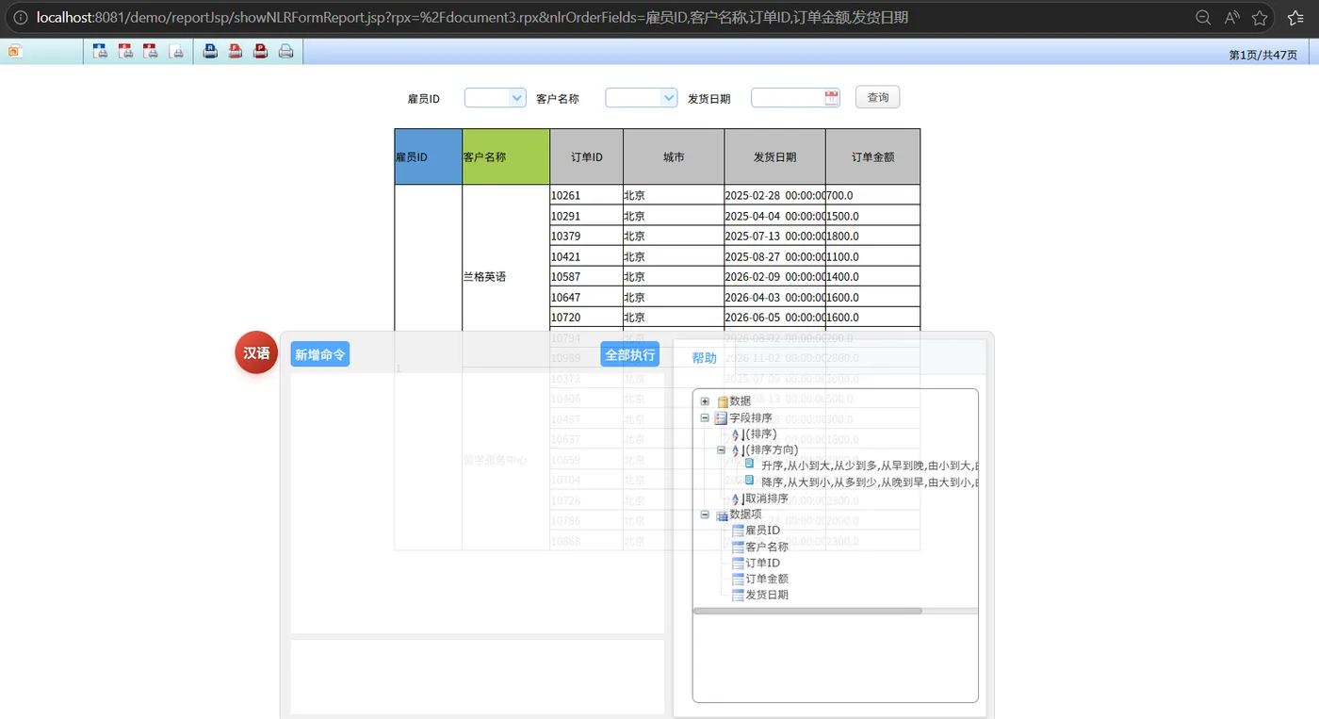Collapse the 字段排序 tree node
This screenshot has width=1319, height=719.
tap(705, 417)
